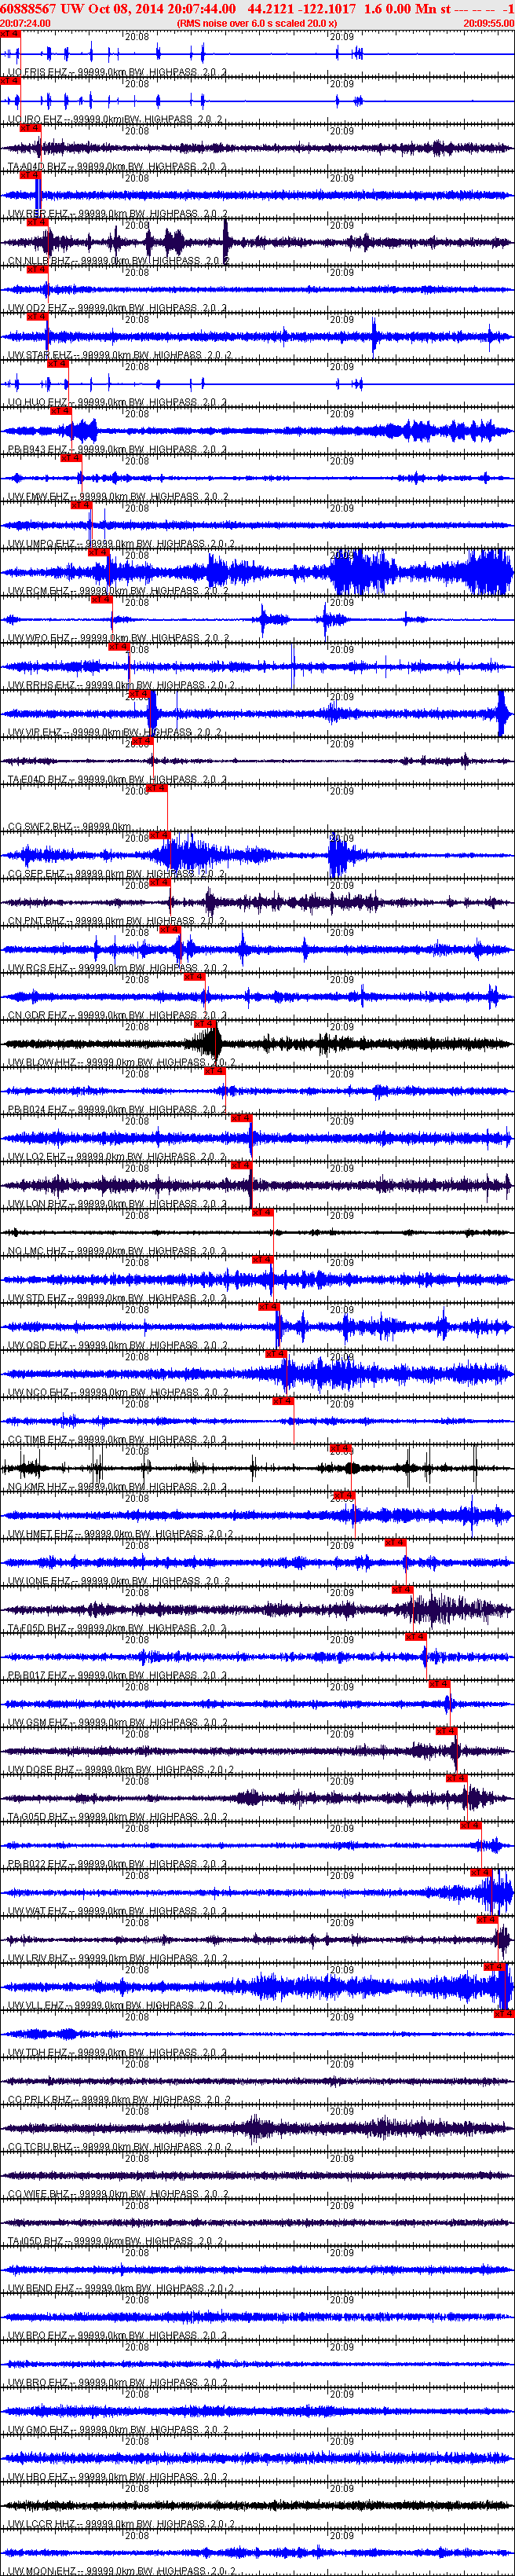Select the UW BLOW HHZ station label
515x2576 pixels.
(122, 1062)
